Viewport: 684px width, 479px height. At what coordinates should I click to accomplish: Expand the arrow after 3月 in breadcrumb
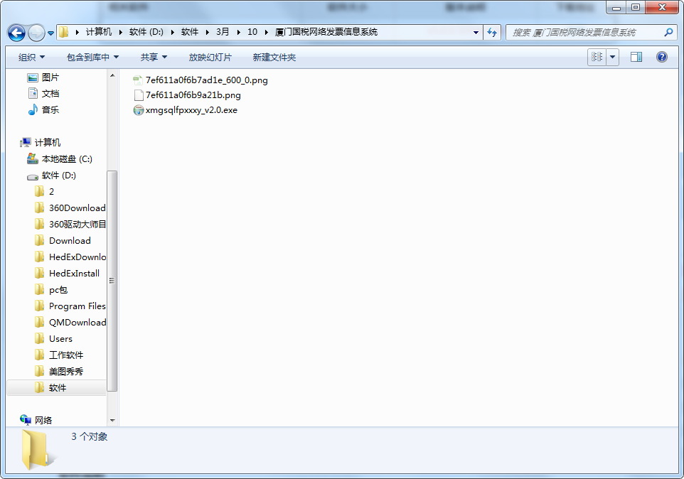pyautogui.click(x=238, y=32)
